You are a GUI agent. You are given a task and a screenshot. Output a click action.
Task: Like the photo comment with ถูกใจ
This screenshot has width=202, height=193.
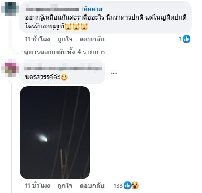point(65,185)
